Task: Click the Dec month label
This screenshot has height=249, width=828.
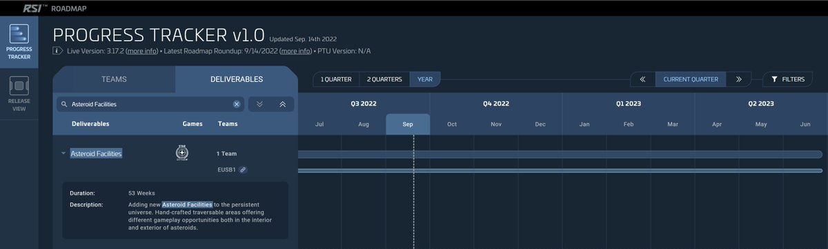Action: (540, 125)
